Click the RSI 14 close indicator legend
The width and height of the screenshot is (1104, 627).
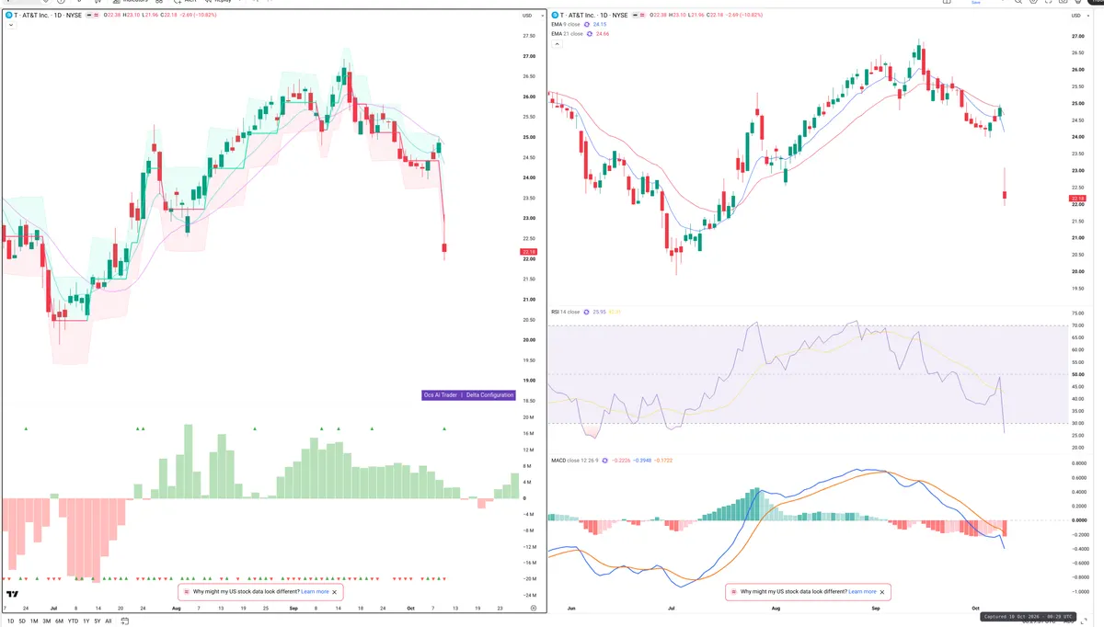pos(564,312)
